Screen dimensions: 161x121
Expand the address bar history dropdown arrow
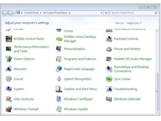click(x=101, y=13)
